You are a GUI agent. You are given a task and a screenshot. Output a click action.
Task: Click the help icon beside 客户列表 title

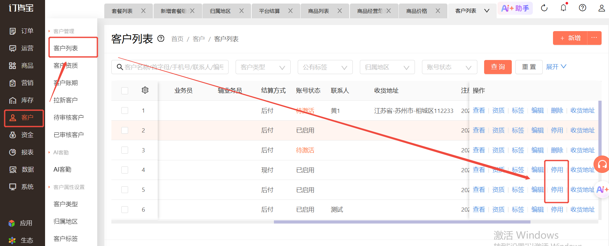(161, 39)
